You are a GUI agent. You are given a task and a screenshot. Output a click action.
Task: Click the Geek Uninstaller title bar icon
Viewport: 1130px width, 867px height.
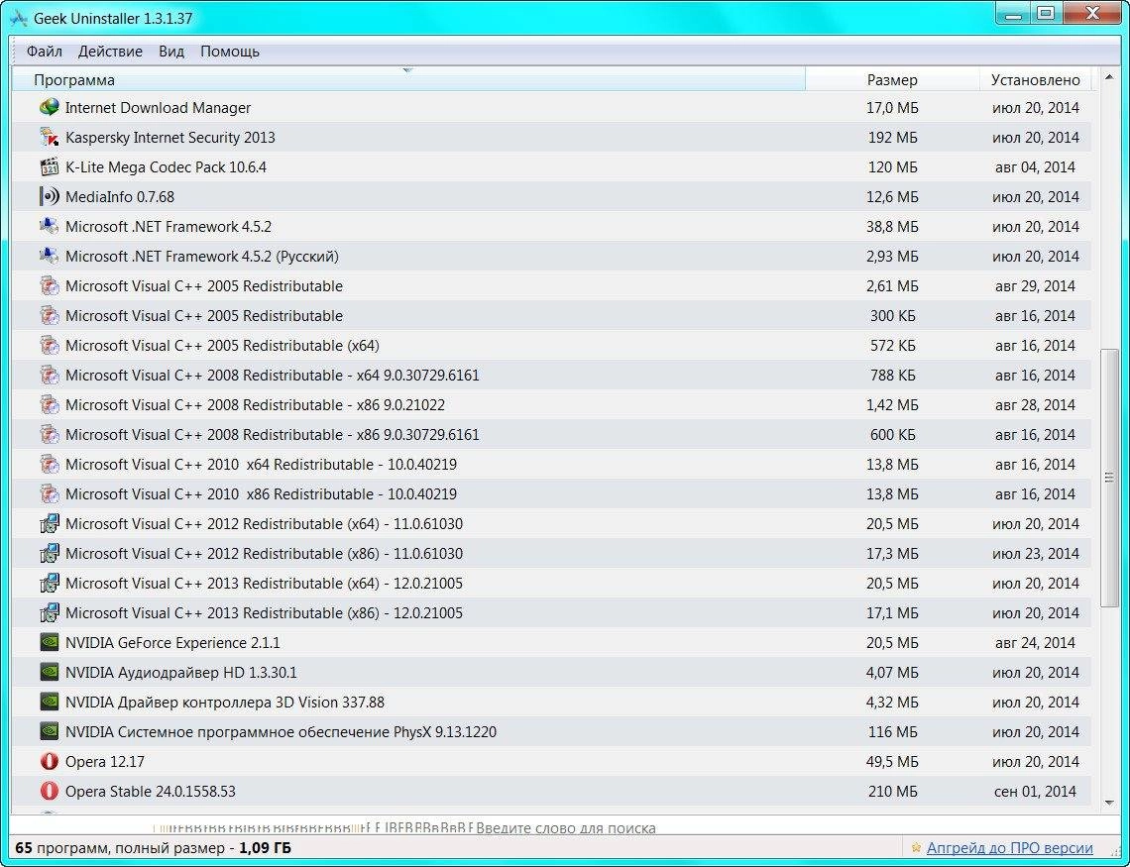19,18
